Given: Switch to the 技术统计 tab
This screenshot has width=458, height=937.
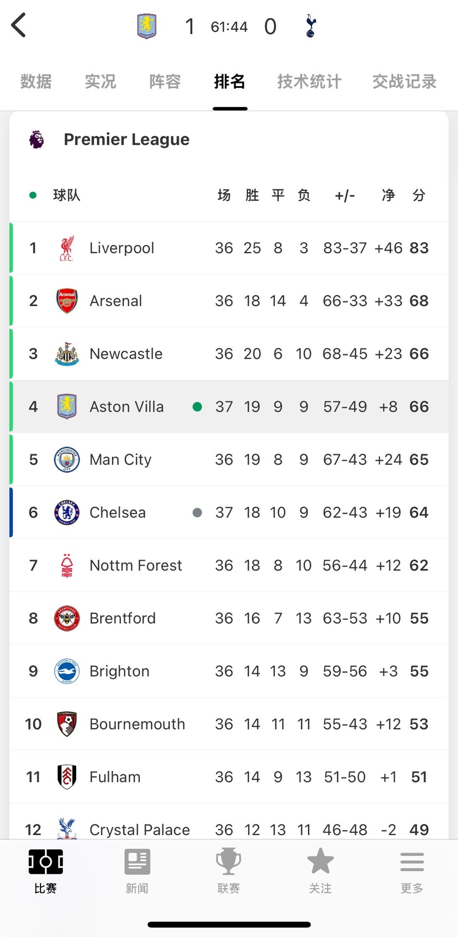Looking at the screenshot, I should (x=309, y=81).
